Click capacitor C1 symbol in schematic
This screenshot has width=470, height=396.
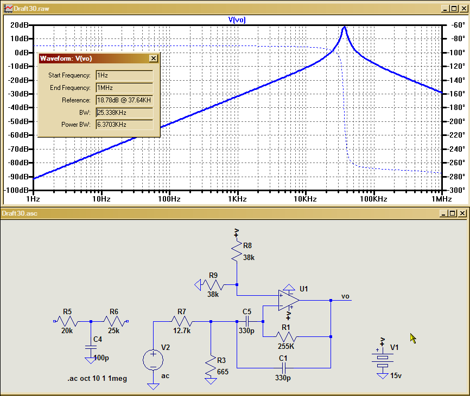point(283,368)
